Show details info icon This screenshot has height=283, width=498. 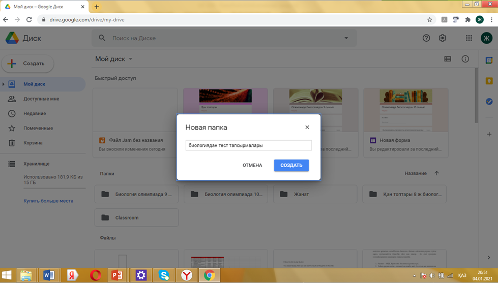(x=465, y=59)
